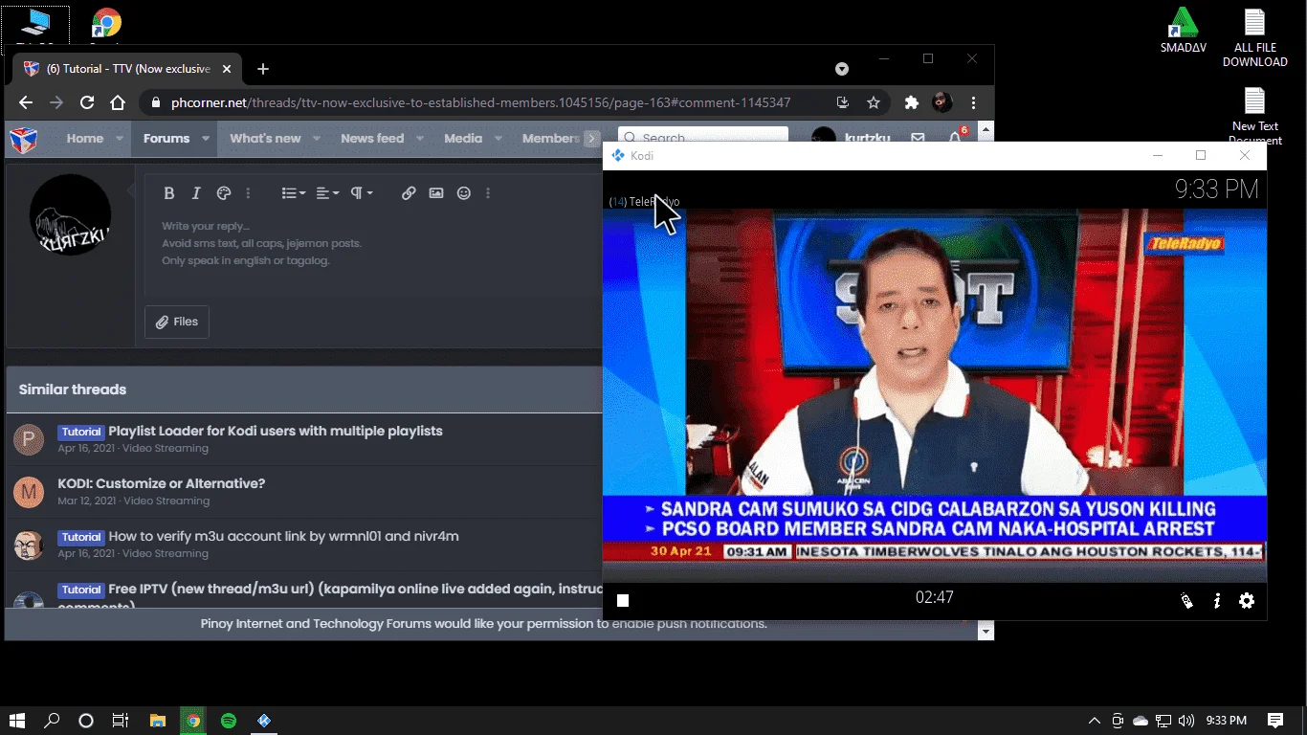This screenshot has width=1307, height=735.
Task: Open the 'How to verify m3u account link' thread
Action: tap(284, 537)
